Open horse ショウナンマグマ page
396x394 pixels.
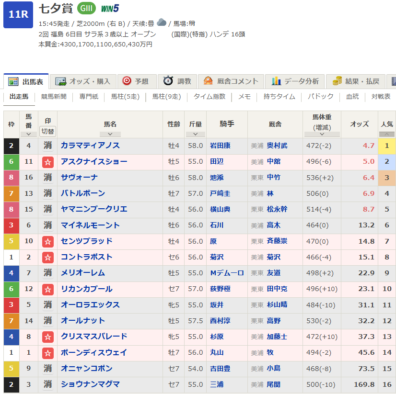90,384
